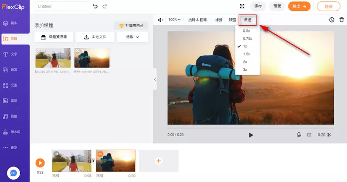The width and height of the screenshot is (347, 182).
Task: Click the 0:08 duration under clip 01
Action: tap(88, 176)
